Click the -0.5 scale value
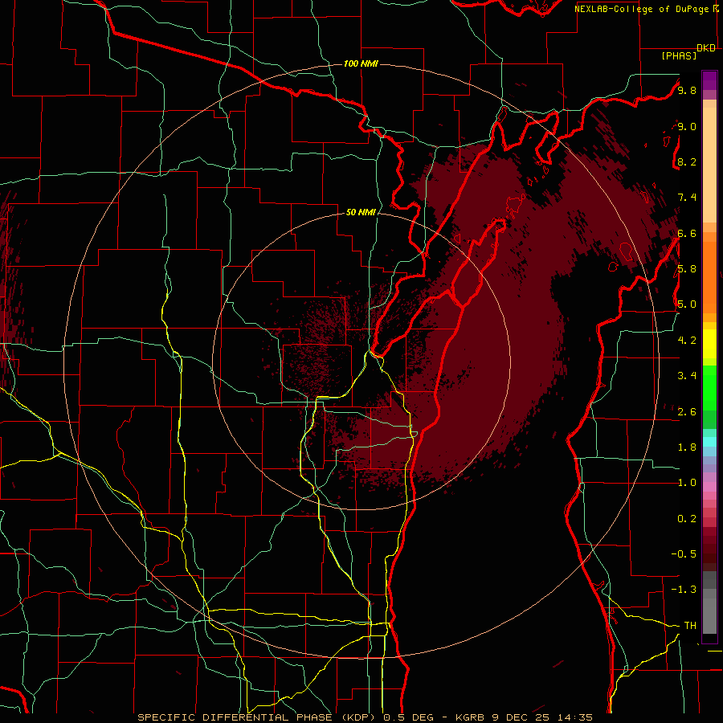 684,554
